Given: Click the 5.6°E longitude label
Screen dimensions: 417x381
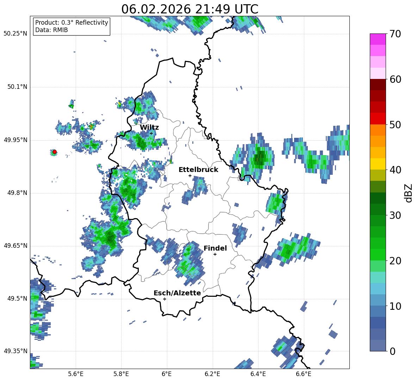Looking at the screenshot, I should [x=76, y=374].
